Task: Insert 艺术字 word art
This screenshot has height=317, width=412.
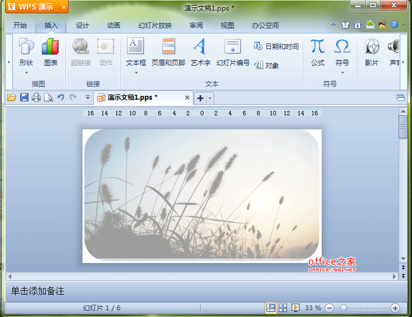Action: (x=201, y=52)
